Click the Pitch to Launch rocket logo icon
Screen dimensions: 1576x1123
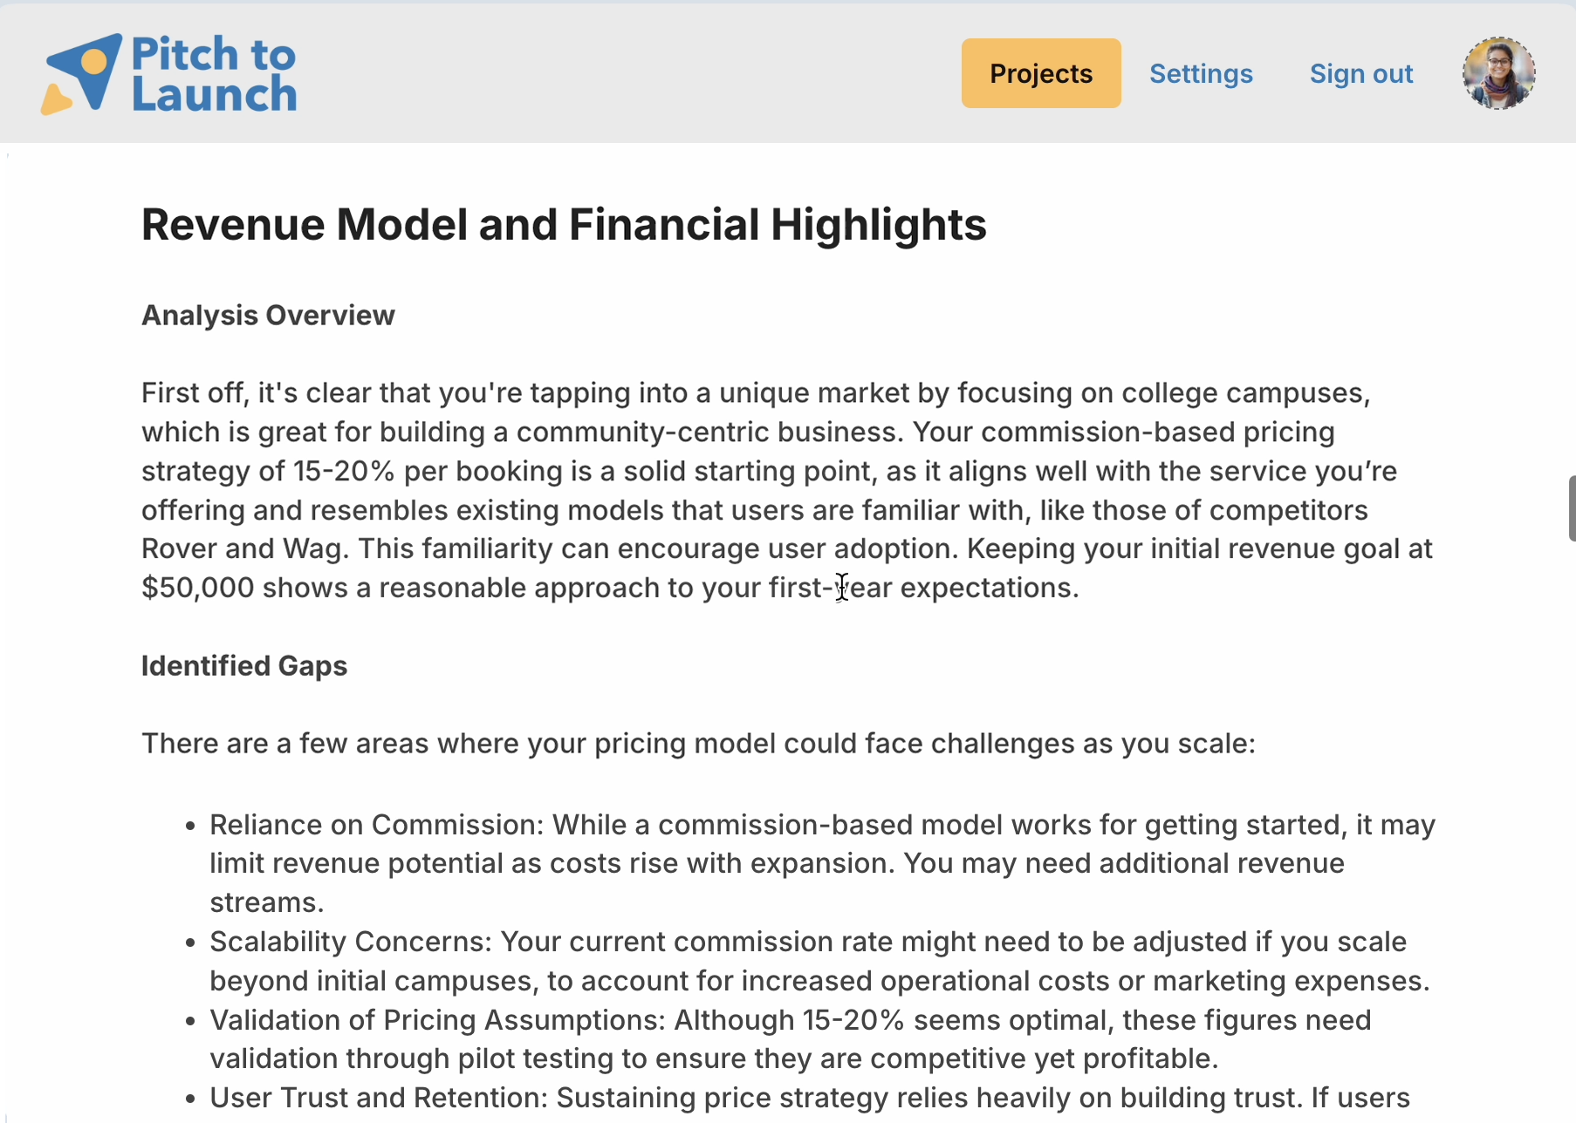[81, 74]
